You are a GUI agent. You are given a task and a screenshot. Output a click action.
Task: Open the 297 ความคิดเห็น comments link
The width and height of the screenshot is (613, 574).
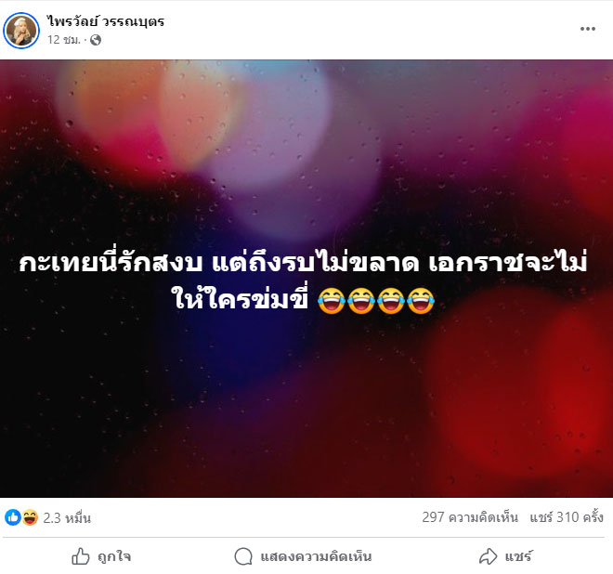470,517
